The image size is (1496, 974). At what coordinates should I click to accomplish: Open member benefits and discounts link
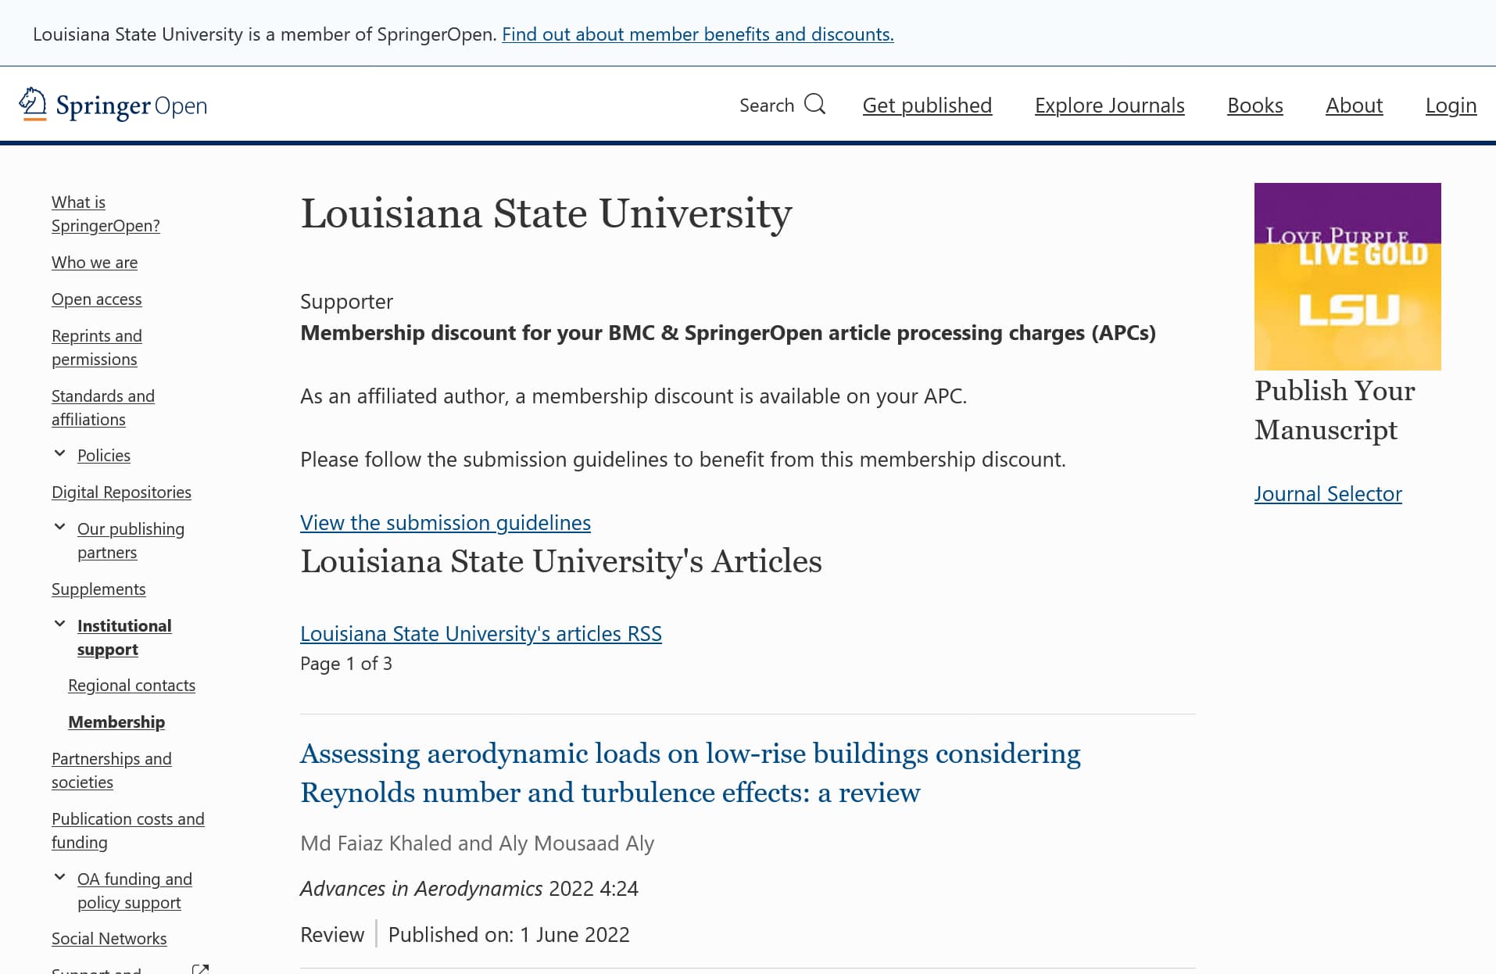(697, 34)
